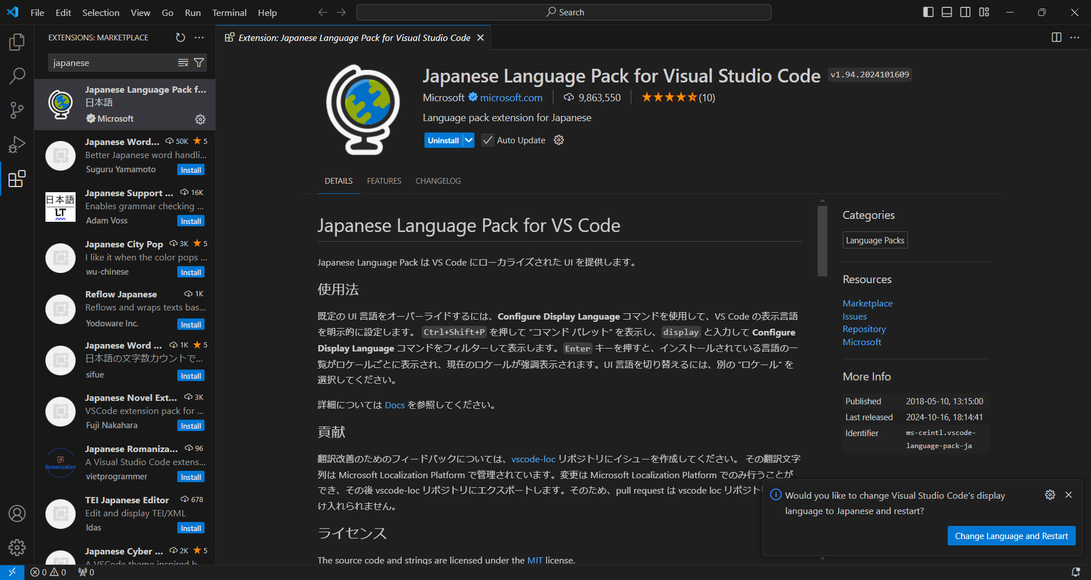Click Change Language and Restart
The height and width of the screenshot is (580, 1091).
click(x=1011, y=536)
